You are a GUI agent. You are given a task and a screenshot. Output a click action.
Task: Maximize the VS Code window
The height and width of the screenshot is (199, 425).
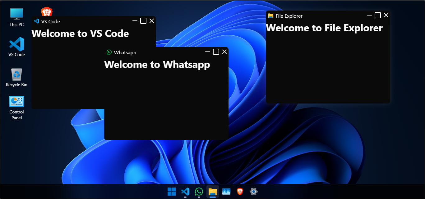[143, 21]
